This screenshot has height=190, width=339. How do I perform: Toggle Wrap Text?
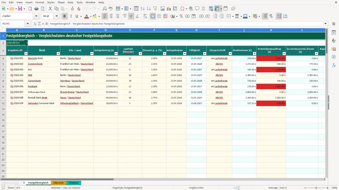click(145, 16)
